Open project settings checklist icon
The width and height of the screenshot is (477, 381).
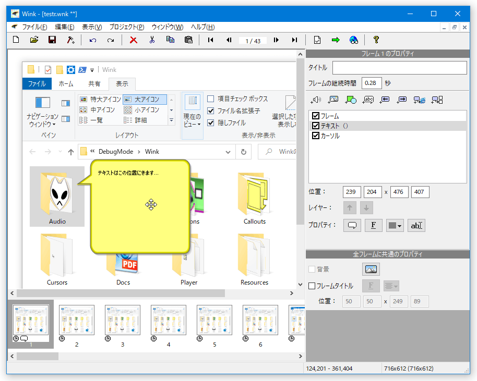317,40
